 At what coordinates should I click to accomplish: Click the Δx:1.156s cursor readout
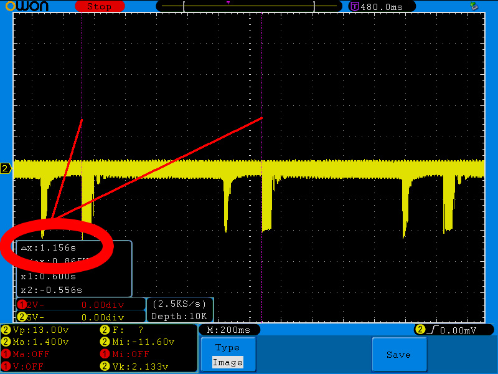[x=49, y=248]
